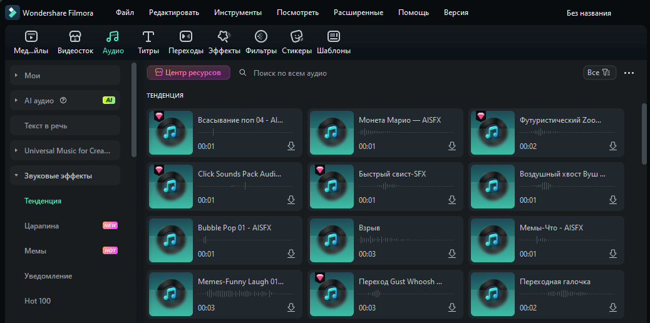Viewport: 650px width, 323px height.
Task: Open the Помощь menu
Action: (x=414, y=13)
